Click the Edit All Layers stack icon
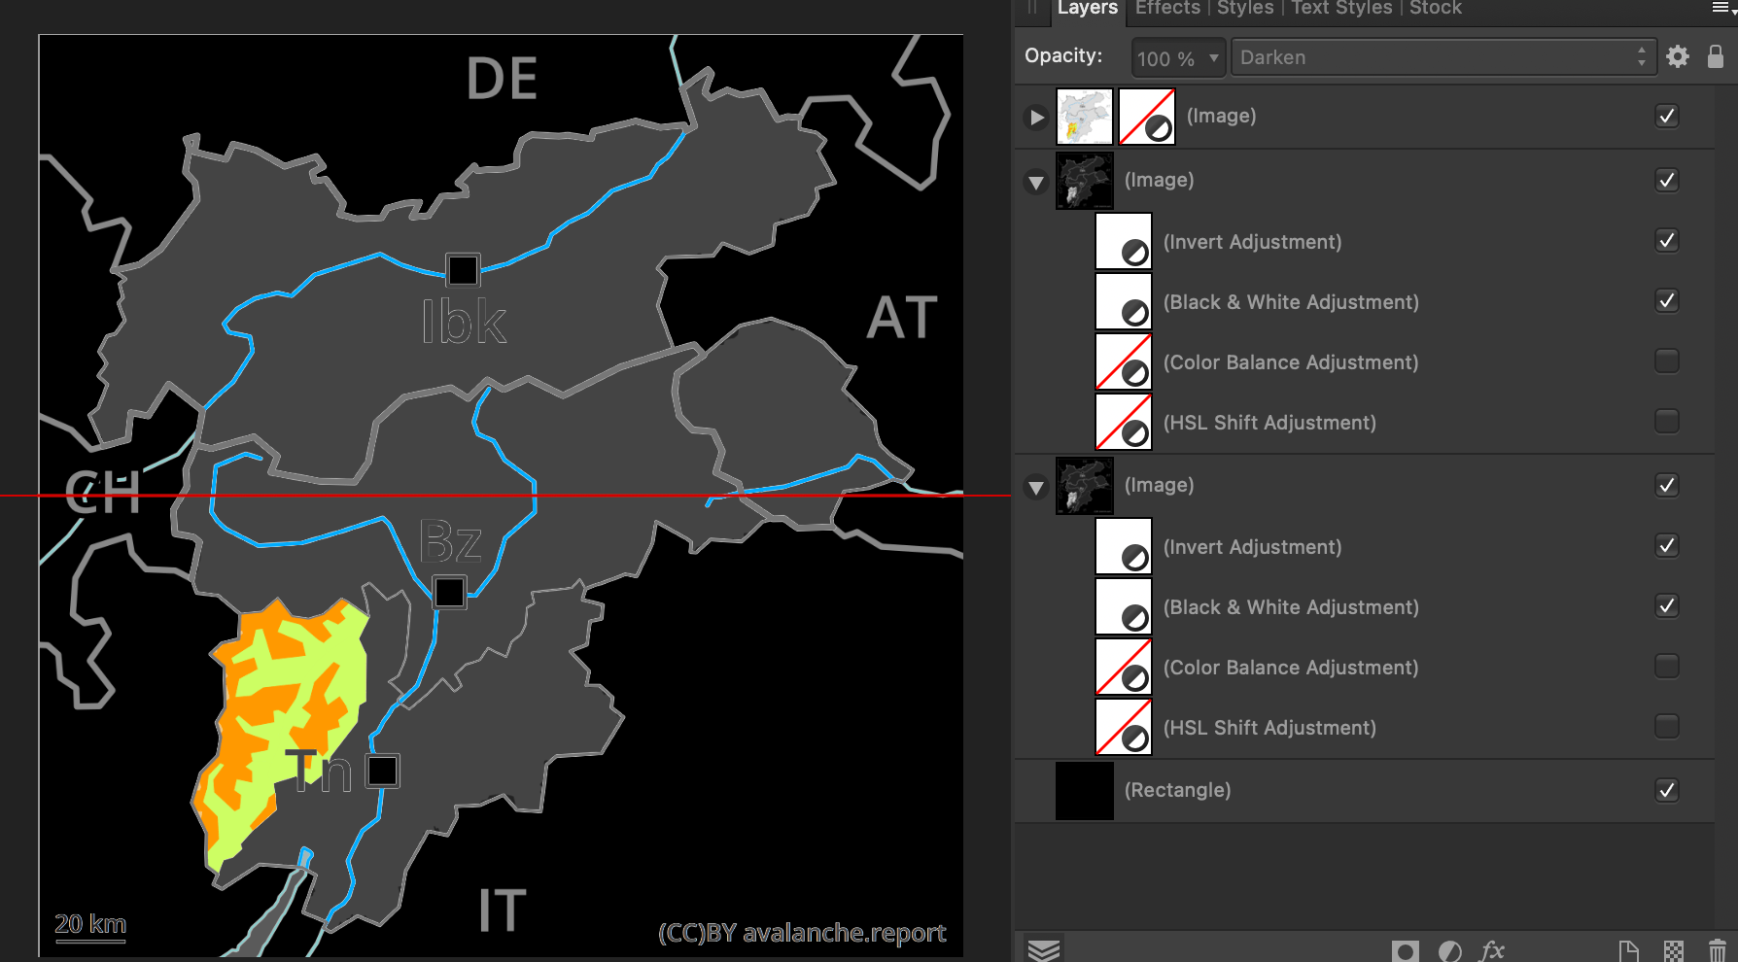Viewport: 1738px width, 962px height. click(x=1044, y=949)
